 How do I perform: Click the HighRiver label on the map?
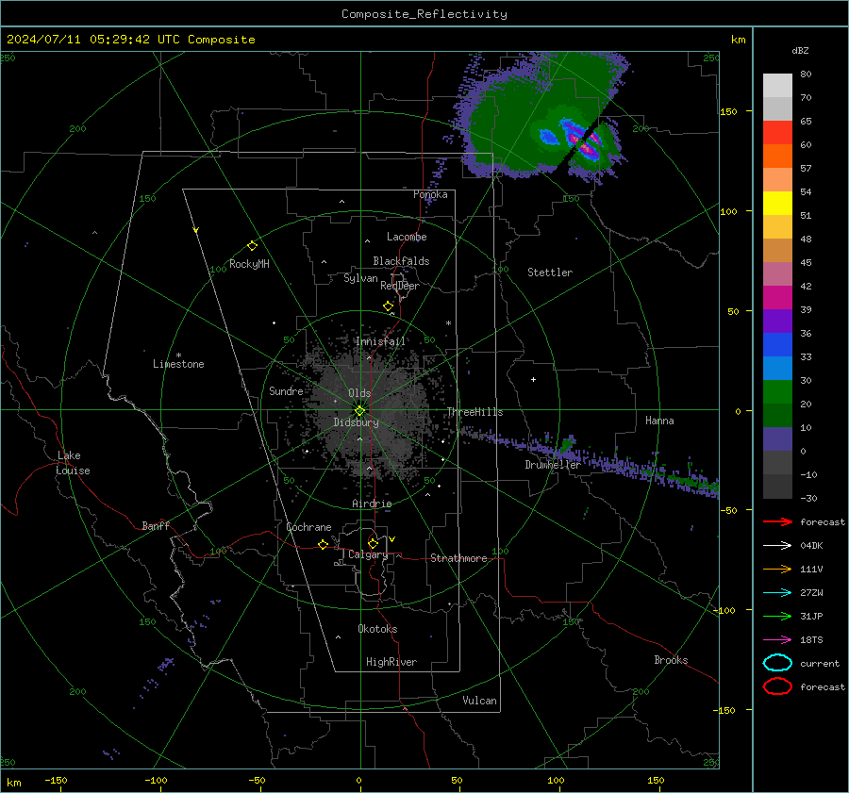pos(391,662)
